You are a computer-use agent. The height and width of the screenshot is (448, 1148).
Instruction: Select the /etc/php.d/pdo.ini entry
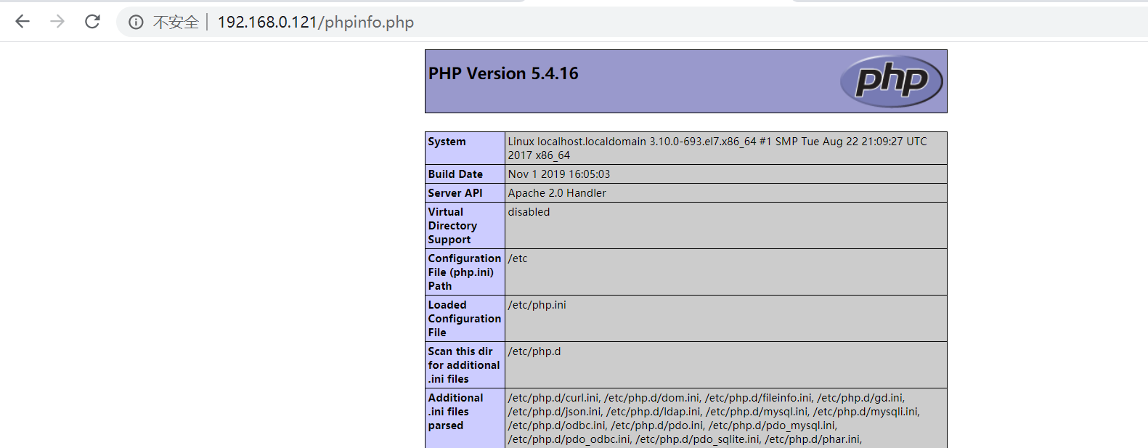(657, 425)
